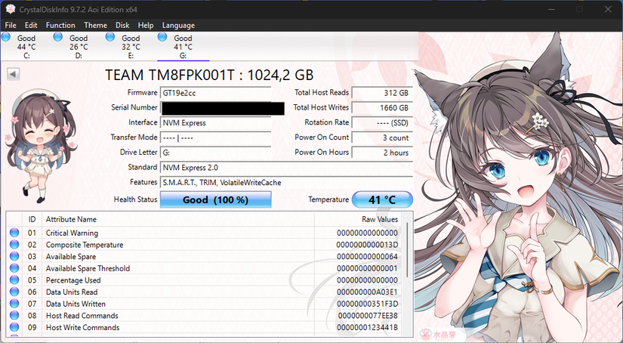The image size is (623, 343).
Task: Select the E: drive tab
Action: 131,47
